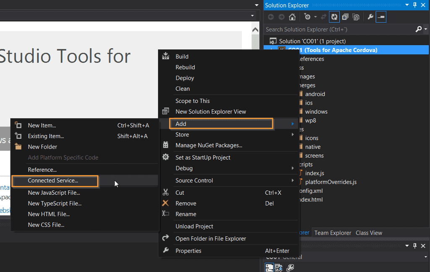This screenshot has width=430, height=272.
Task: Open the Pending Changes Filter dropdown arrow
Action: [x=315, y=17]
